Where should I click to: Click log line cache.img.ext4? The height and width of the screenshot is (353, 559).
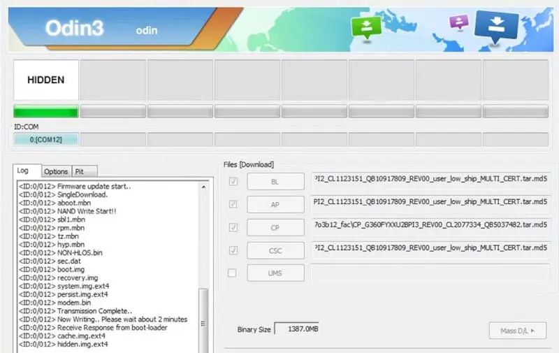[x=62, y=336]
